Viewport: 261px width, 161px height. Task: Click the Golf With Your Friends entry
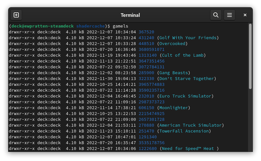tap(189, 38)
